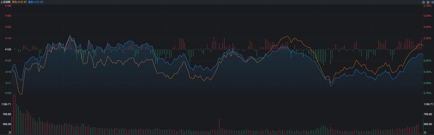Click the 4144 price axis label
Viewport: 434px width, 135px height.
point(8,38)
